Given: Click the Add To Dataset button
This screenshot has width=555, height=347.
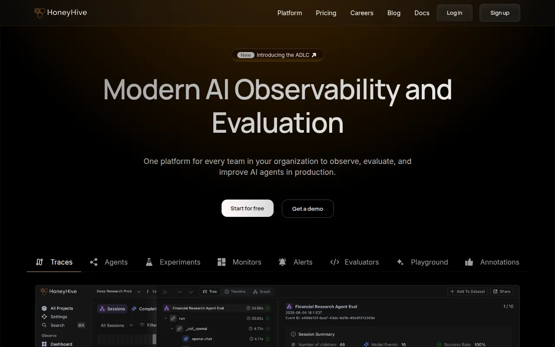Looking at the screenshot, I should (467, 291).
